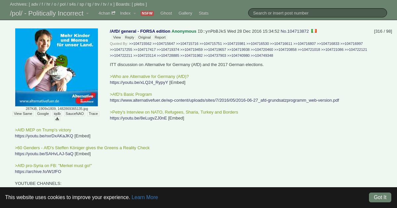
Task: Open the AfD grundsatzprogramm PDF link
Action: point(224,100)
